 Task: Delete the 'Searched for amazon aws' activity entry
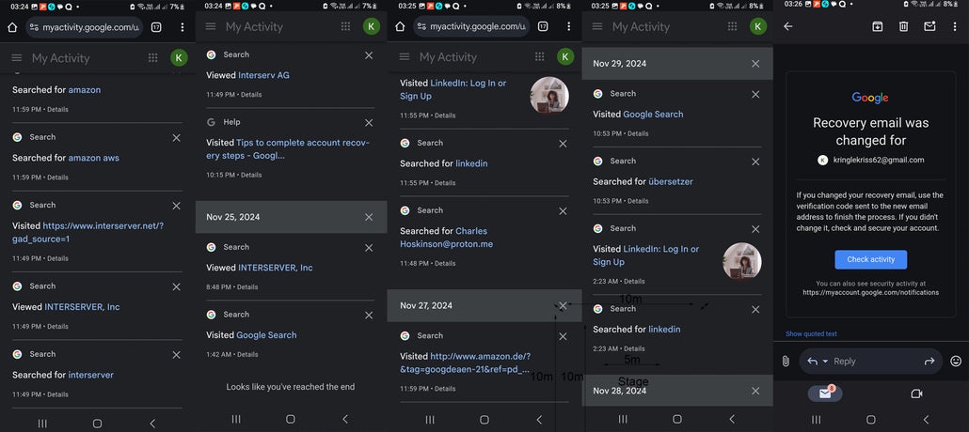tap(176, 138)
